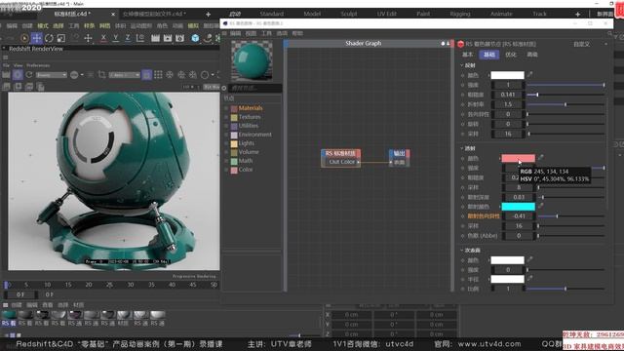Image resolution: width=624 pixels, height=351 pixels.
Task: Collapse the Redshift RenderView panel arrow
Action: point(4,49)
